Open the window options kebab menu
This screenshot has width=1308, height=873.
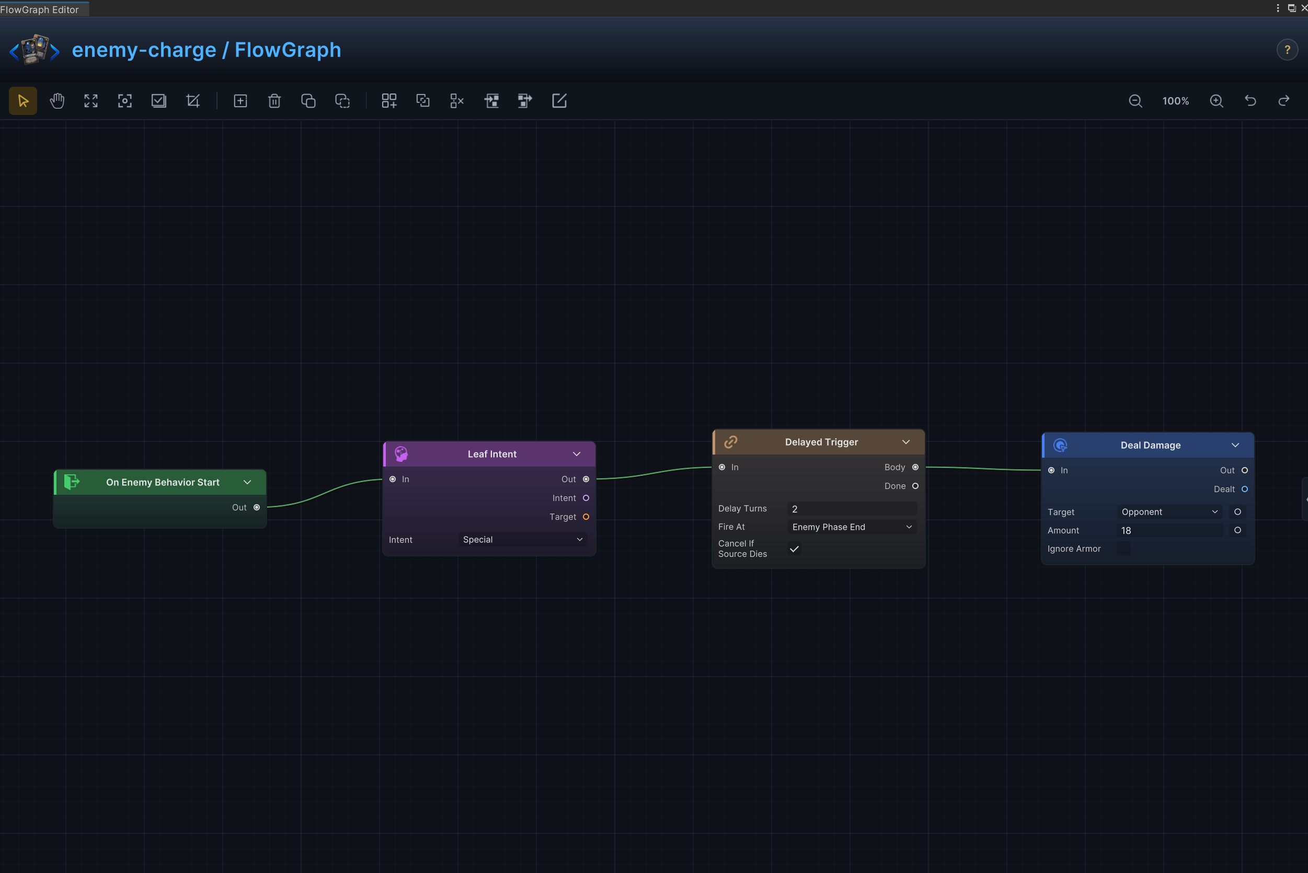coord(1278,8)
